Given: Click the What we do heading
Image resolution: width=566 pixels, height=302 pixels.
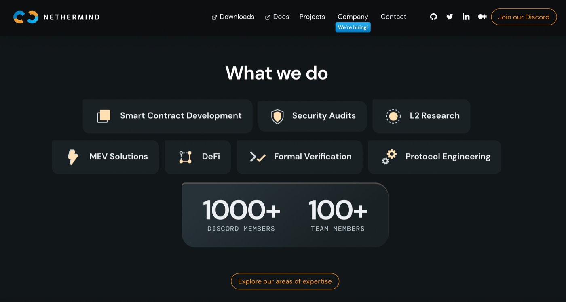Looking at the screenshot, I should 277,73.
